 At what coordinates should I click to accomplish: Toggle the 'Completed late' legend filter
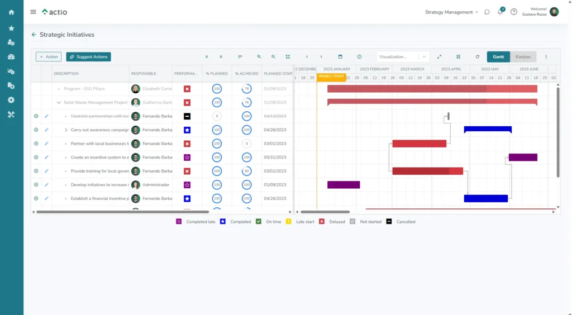pyautogui.click(x=179, y=222)
